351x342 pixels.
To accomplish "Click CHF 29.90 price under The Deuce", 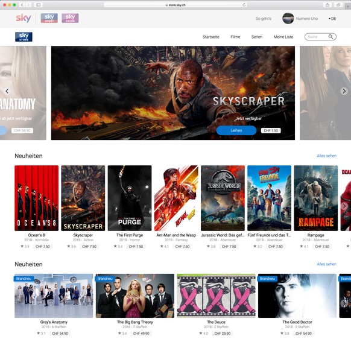I will (223, 334).
